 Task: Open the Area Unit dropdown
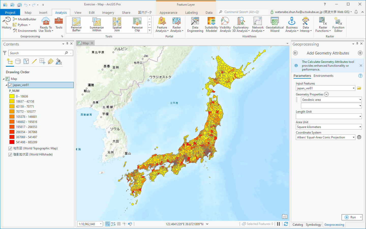360,127
